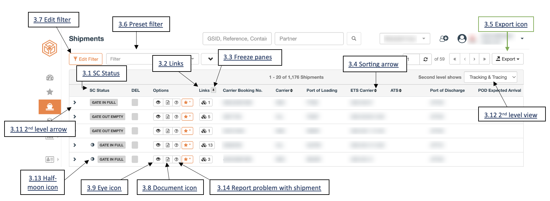Viewport: 550px width, 201px height.
Task: Open document icon in first shipment row
Action: 168,102
